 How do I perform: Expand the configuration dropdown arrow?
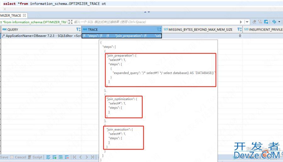tap(279, 22)
